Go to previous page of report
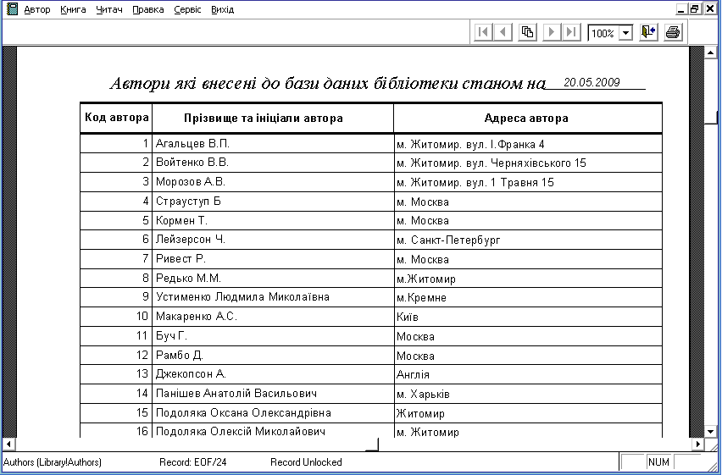This screenshot has width=722, height=475. coord(503,32)
